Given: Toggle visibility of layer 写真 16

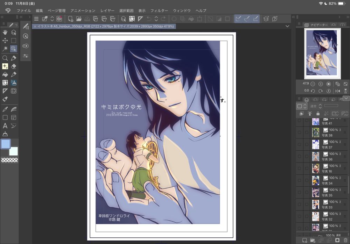Looking at the screenshot, I should tap(299, 168).
